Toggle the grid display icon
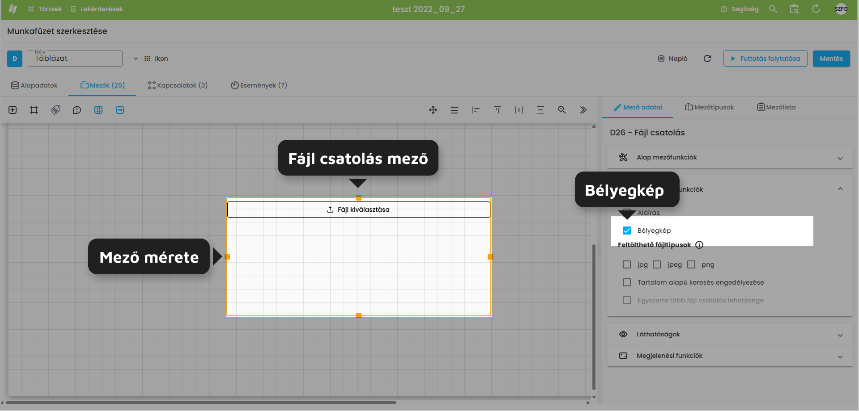The image size is (859, 411). [98, 110]
